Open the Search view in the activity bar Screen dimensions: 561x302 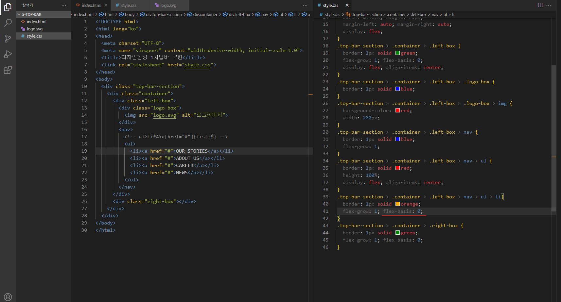tap(8, 23)
